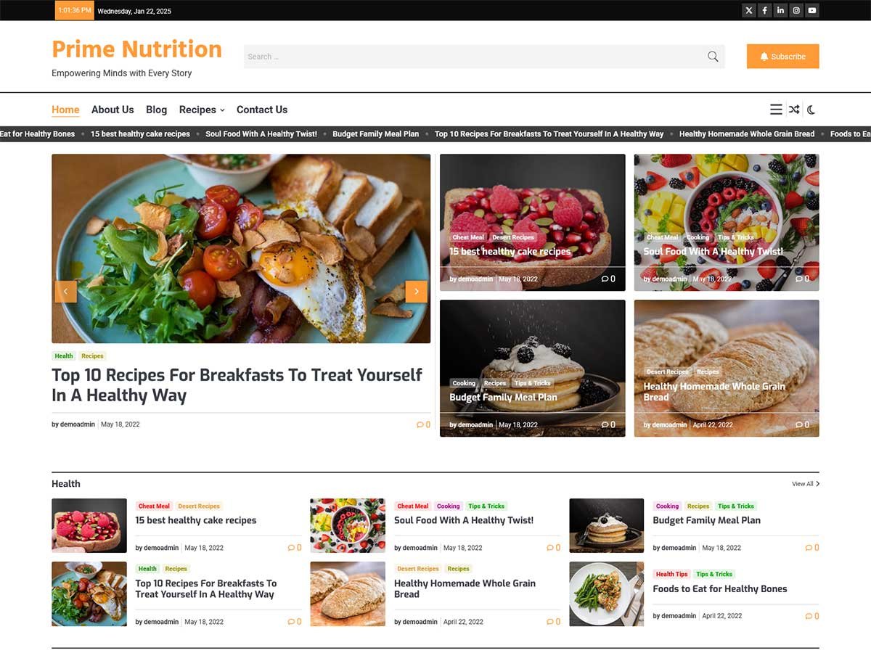Screen dimensions: 871x653
Task: Open Foods to Eat for Healthy Bones thumbnail
Action: 607,594
